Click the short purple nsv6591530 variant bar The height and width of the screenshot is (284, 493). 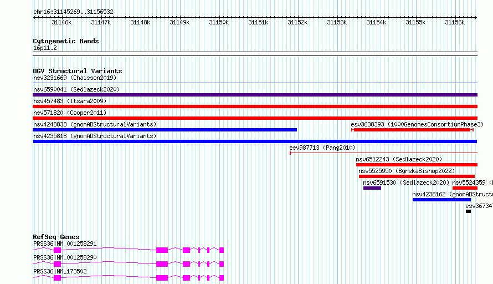(x=372, y=188)
